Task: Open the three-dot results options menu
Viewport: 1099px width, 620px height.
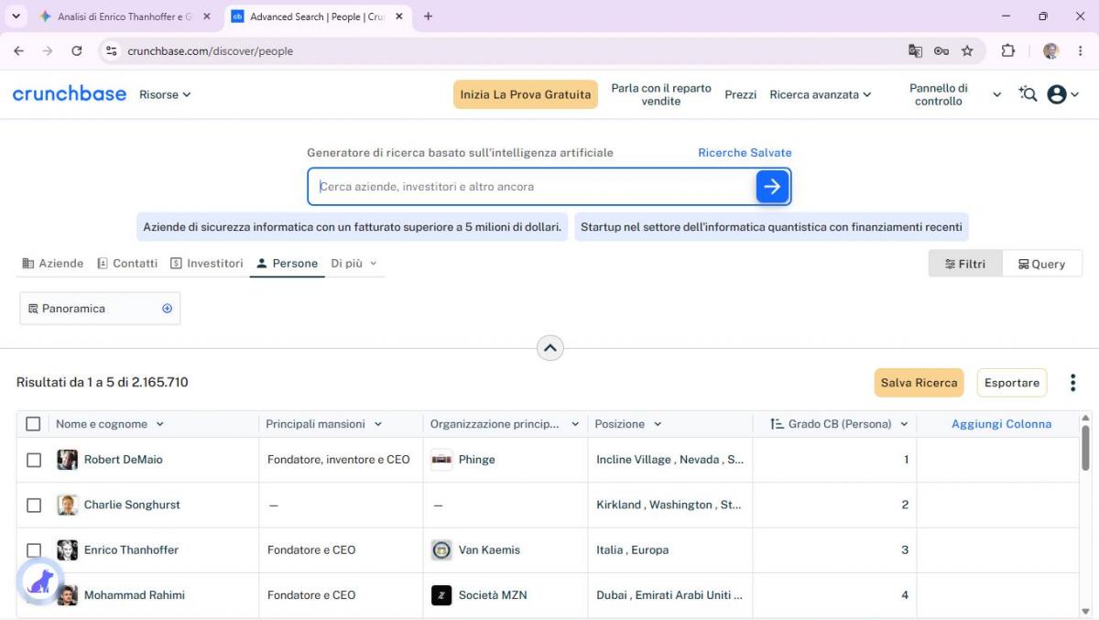Action: tap(1072, 383)
